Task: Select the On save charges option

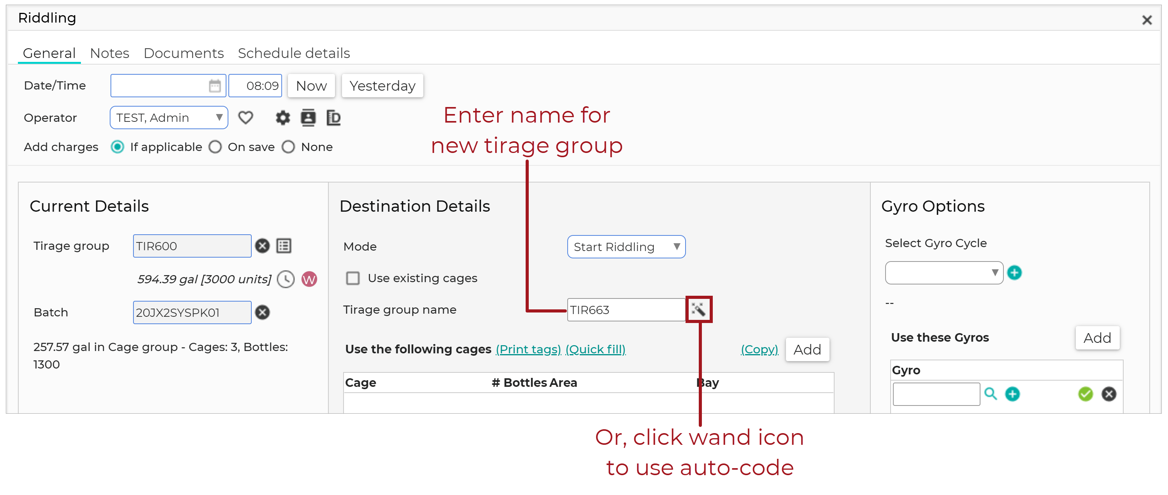Action: point(216,147)
